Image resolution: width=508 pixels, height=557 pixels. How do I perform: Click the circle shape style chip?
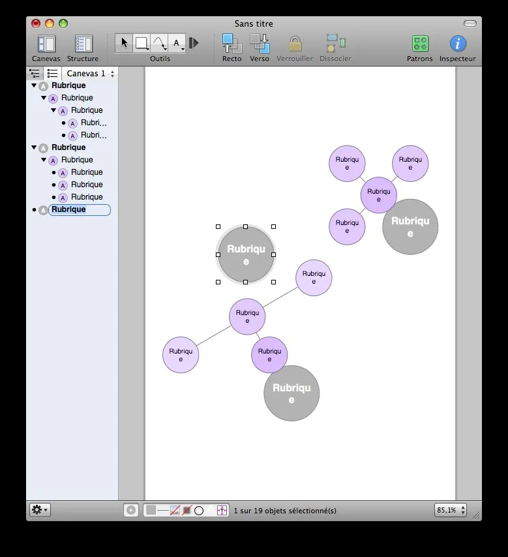(199, 511)
